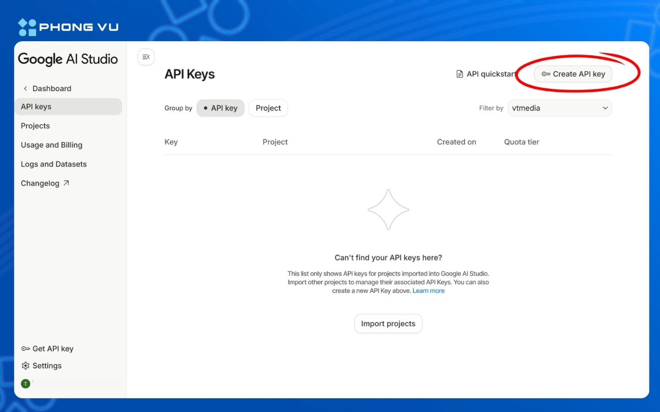
Task: Click the user avatar with letter T
Action: pyautogui.click(x=26, y=384)
